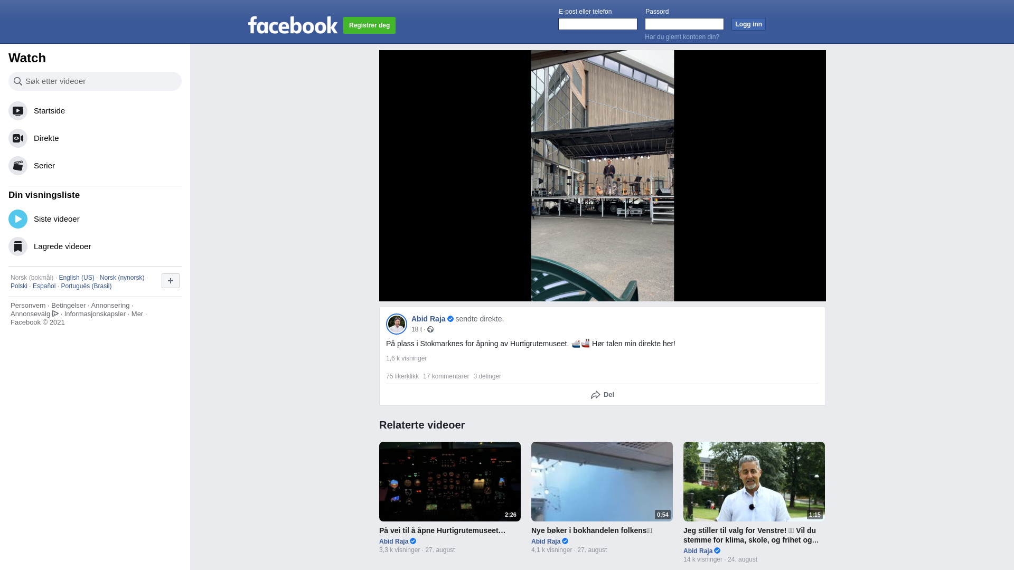1014x570 pixels.
Task: Click the public globe icon under the post
Action: click(430, 329)
